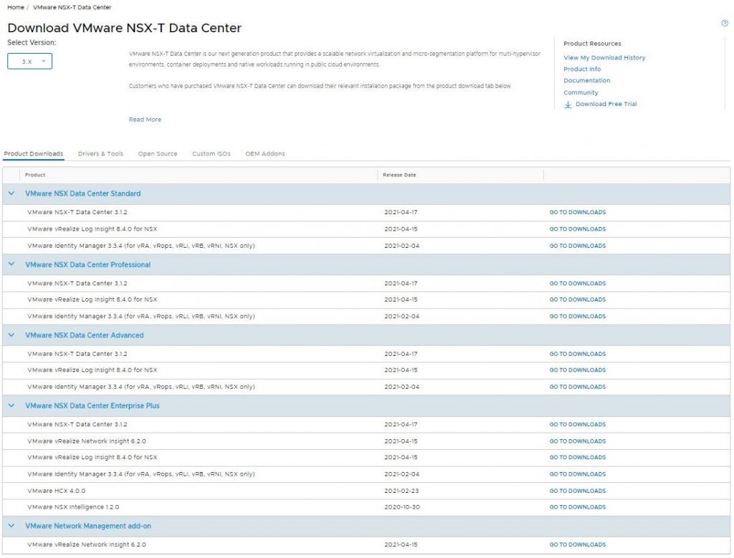The width and height of the screenshot is (734, 558).
Task: Open View My Download History link
Action: pos(604,57)
